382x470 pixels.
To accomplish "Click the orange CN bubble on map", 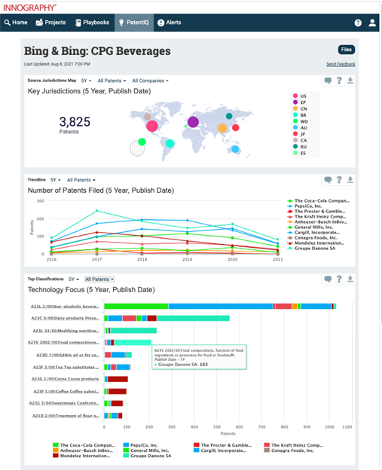I will point(222,128).
